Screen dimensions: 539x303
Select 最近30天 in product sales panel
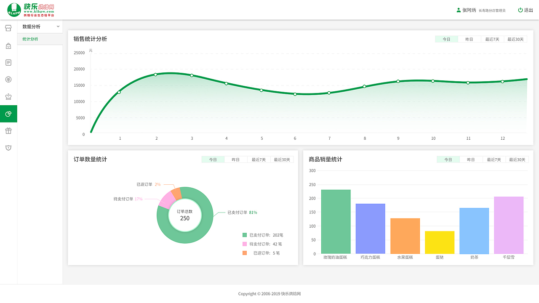coord(517,159)
